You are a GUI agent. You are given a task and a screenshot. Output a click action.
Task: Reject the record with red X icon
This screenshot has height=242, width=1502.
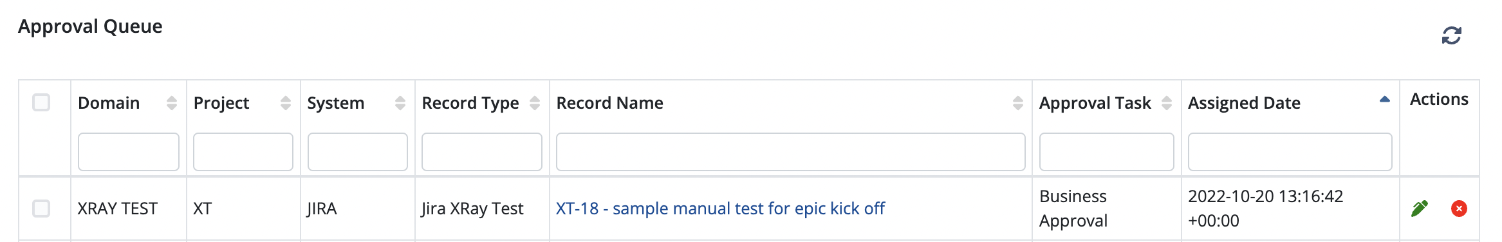[1459, 209]
